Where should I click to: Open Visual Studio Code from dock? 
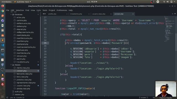[x=2, y=45]
